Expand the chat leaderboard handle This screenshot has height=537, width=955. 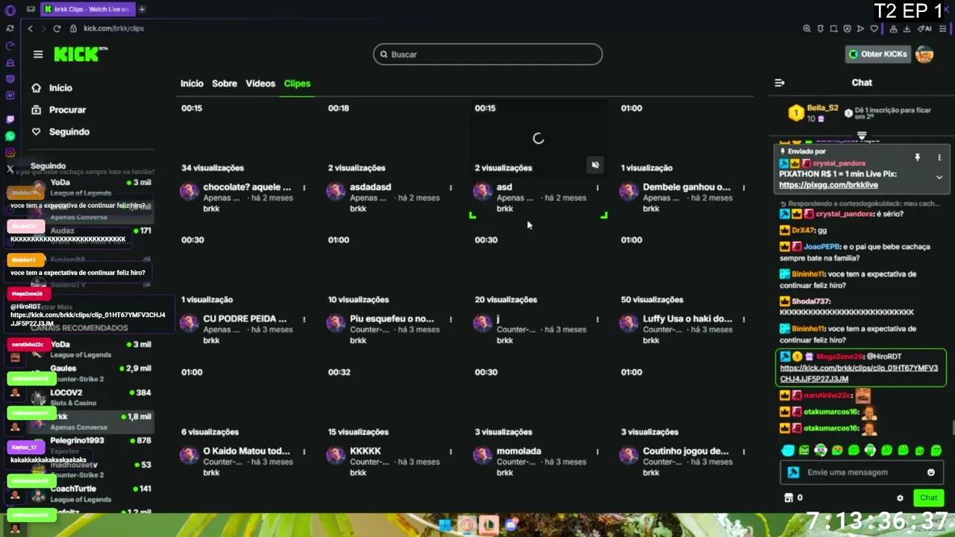pos(862,136)
